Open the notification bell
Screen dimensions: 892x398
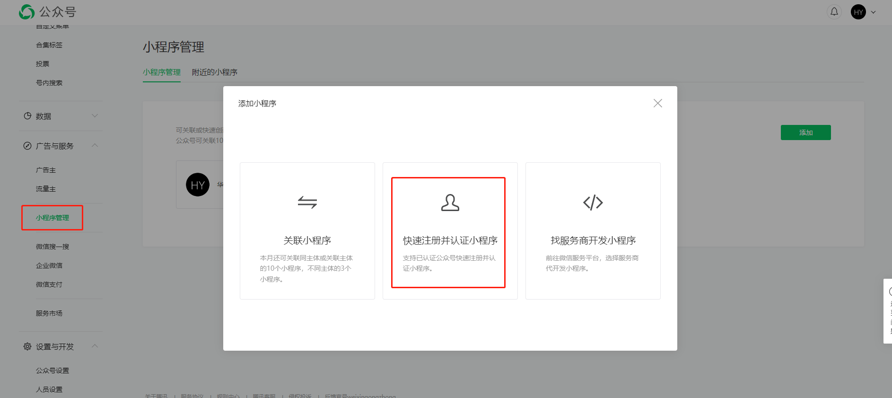pos(834,12)
